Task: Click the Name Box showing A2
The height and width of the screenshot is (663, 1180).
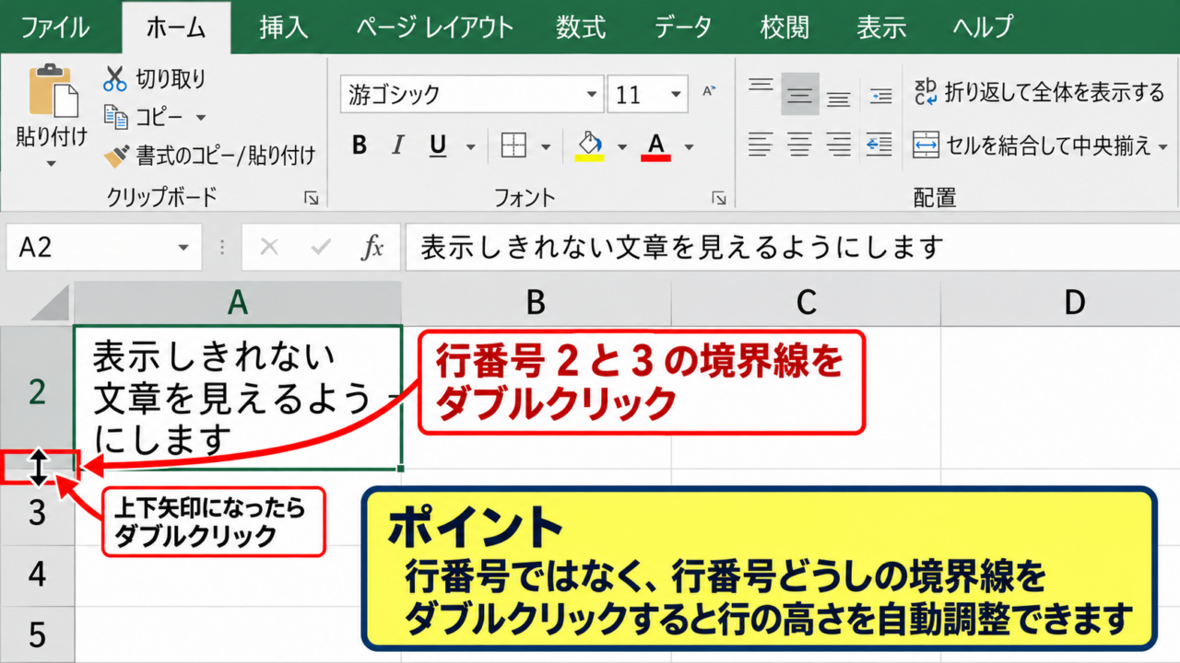Action: (90, 247)
